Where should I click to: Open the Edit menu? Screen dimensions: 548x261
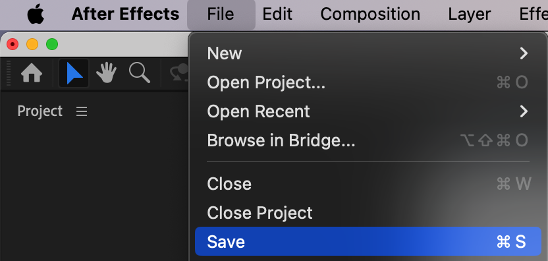coord(277,14)
